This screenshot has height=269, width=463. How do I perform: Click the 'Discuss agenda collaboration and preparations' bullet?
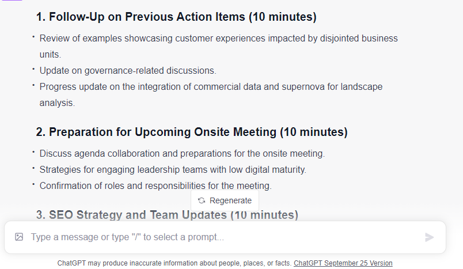(x=182, y=154)
